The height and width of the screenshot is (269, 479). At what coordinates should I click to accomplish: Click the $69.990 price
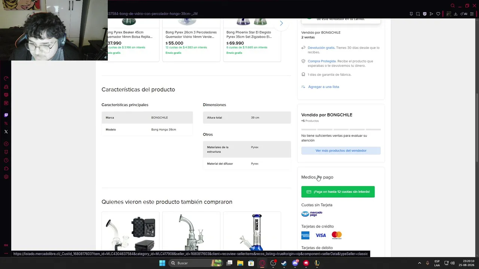(x=235, y=43)
